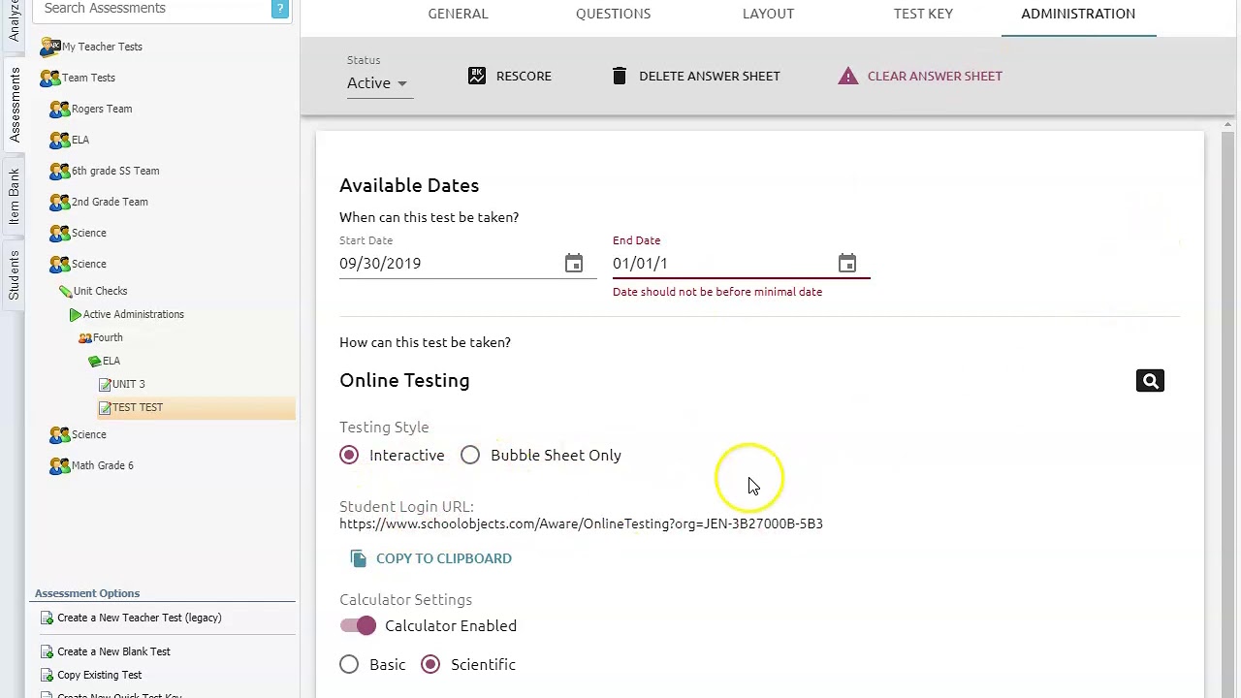
Task: Click the Rescore icon
Action: [477, 76]
